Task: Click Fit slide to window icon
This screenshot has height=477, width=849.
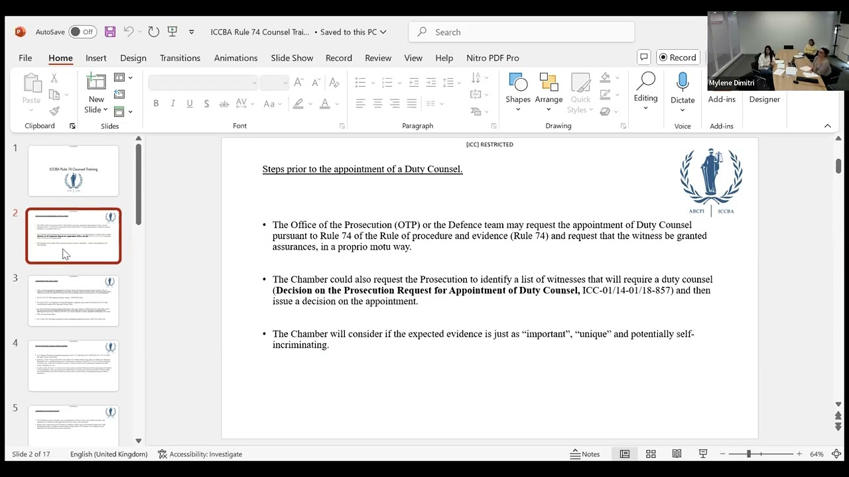Action: [x=836, y=454]
